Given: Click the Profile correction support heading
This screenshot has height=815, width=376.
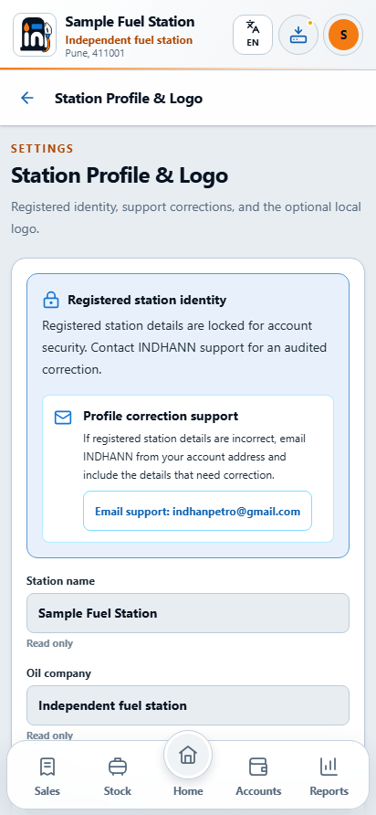Looking at the screenshot, I should click(161, 416).
